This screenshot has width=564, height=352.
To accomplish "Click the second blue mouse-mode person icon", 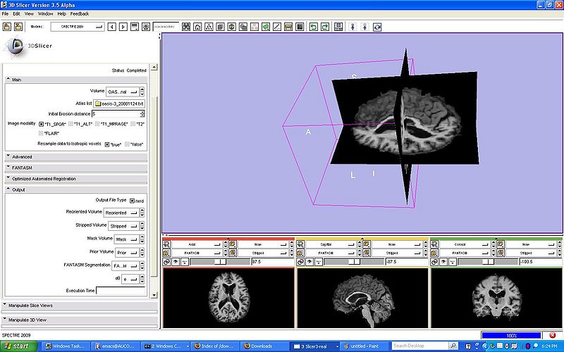I will coord(364,27).
